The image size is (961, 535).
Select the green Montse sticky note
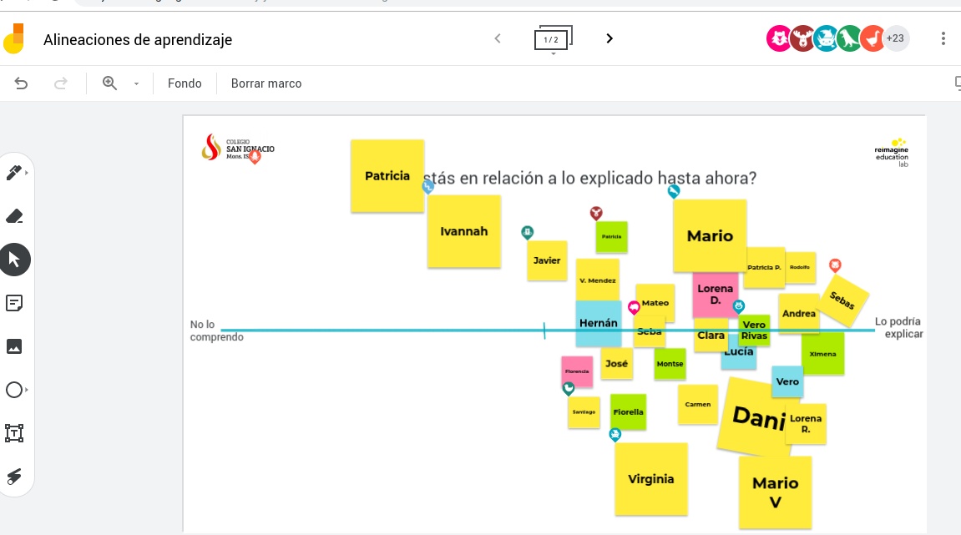coord(670,363)
